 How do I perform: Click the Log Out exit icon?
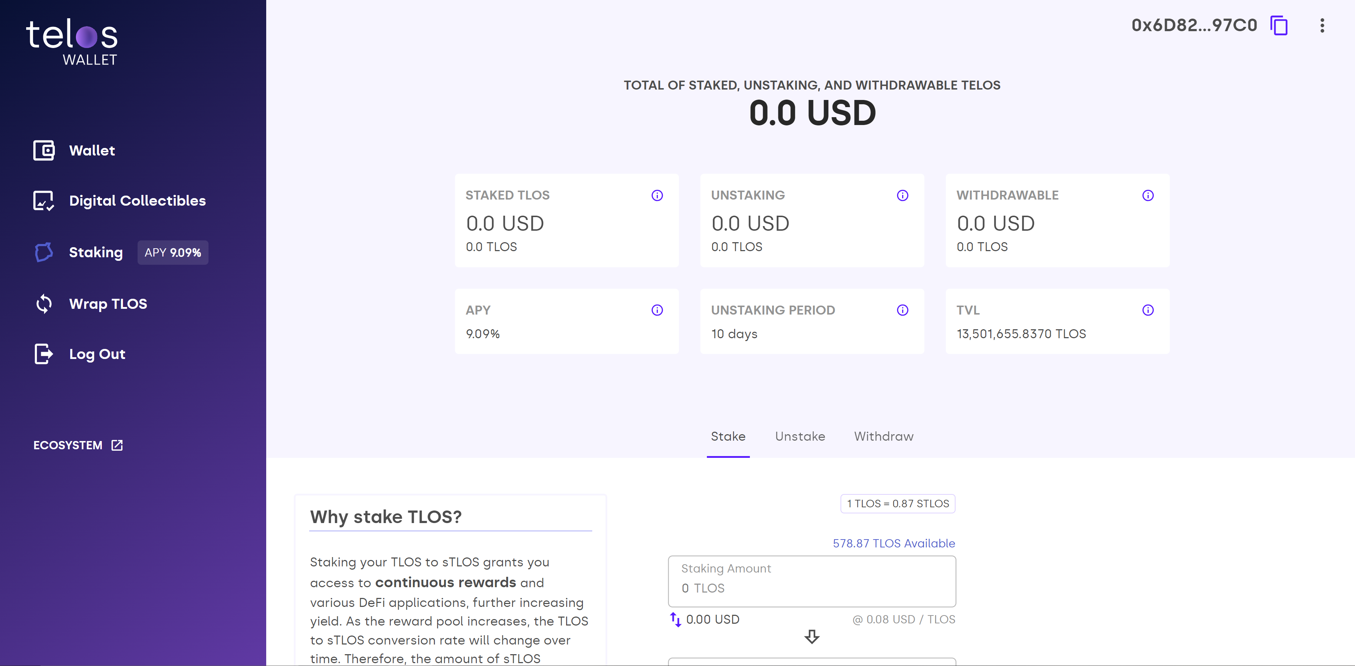(x=44, y=354)
